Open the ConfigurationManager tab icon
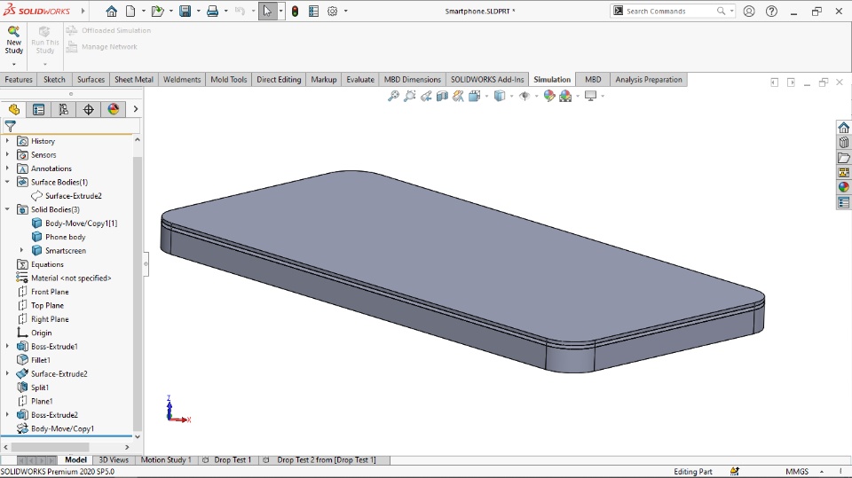The image size is (852, 478). pos(63,110)
